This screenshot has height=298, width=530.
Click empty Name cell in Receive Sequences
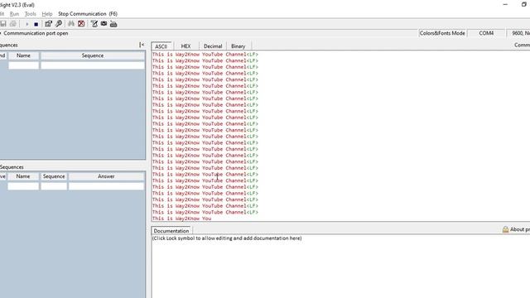(x=23, y=186)
